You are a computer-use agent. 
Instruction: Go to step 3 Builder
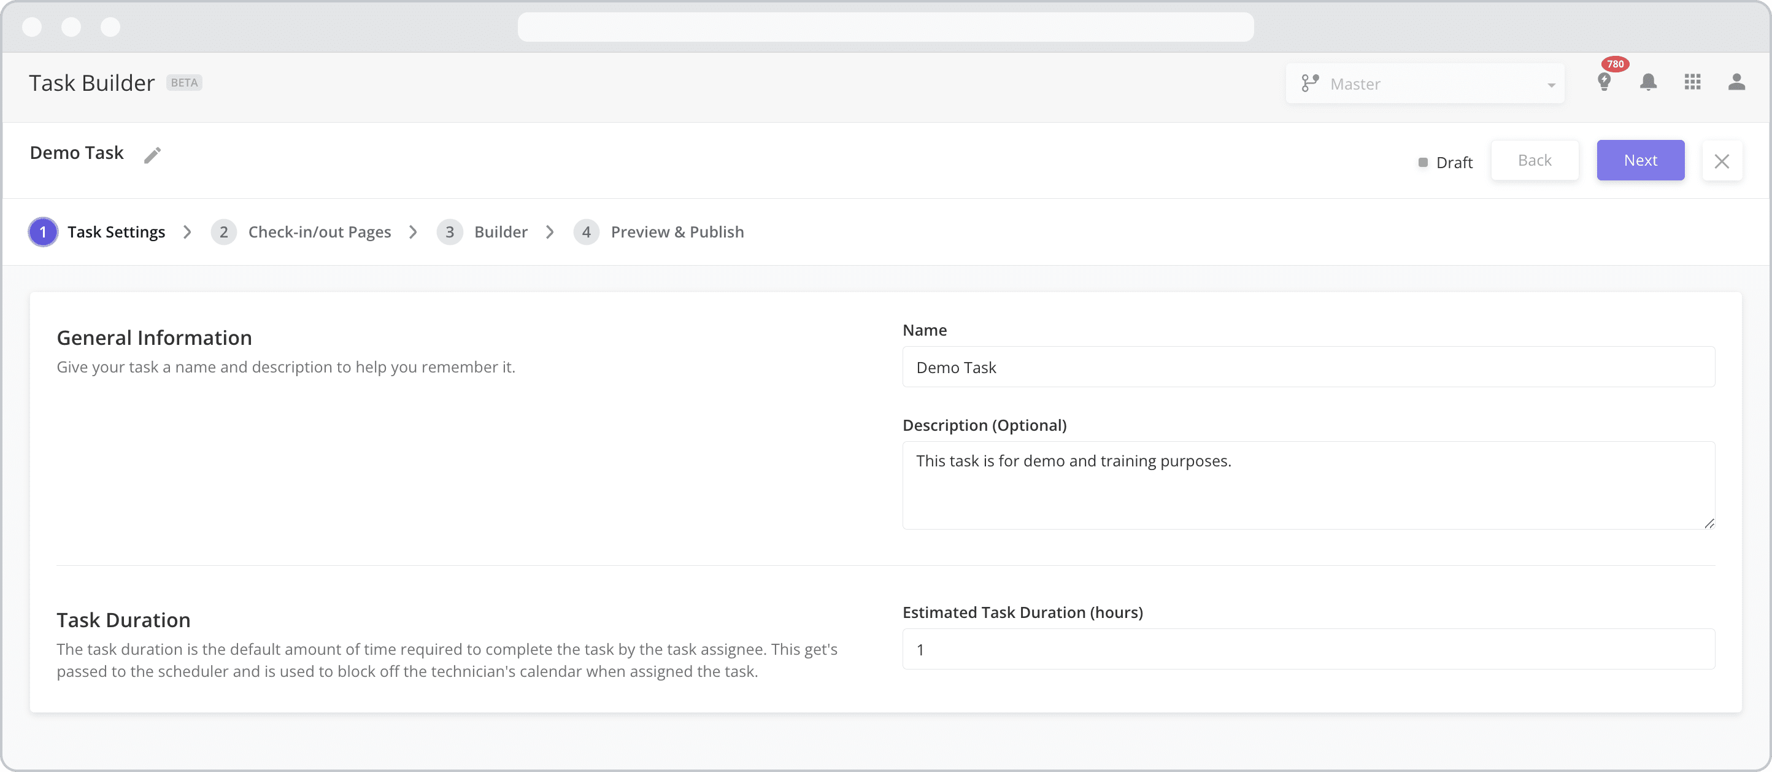coord(482,232)
